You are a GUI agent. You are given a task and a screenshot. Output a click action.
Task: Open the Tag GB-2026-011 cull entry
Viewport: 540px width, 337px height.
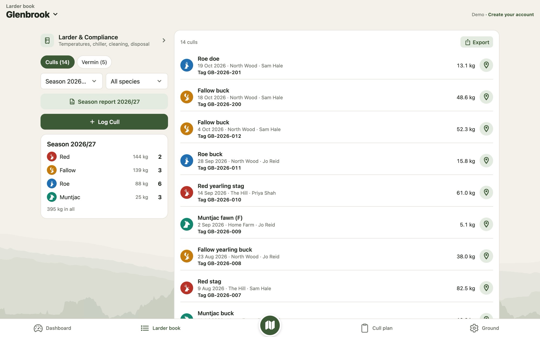point(336,161)
